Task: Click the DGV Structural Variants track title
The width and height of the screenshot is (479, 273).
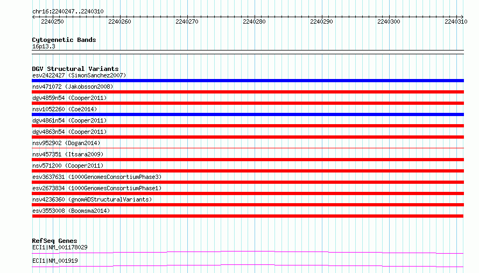Action: [75, 69]
